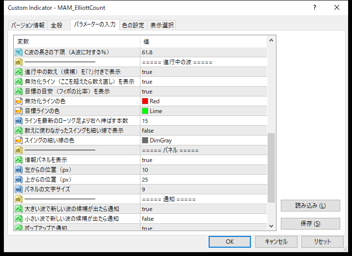Select the 目標ラインの色 label
Viewport: 352px width, 256px height.
42,111
